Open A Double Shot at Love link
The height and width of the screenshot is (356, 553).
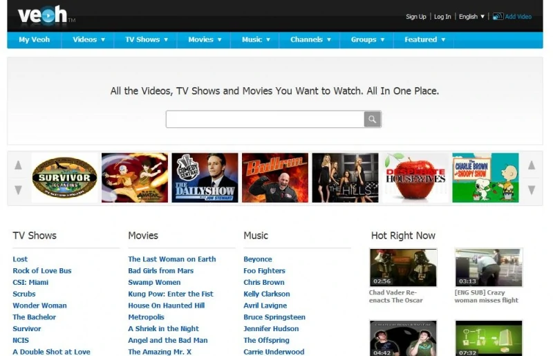pos(51,352)
